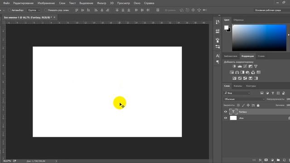Screen dimensions: 290x163
Task: Expand the status bar info arrow
Action: (56, 161)
